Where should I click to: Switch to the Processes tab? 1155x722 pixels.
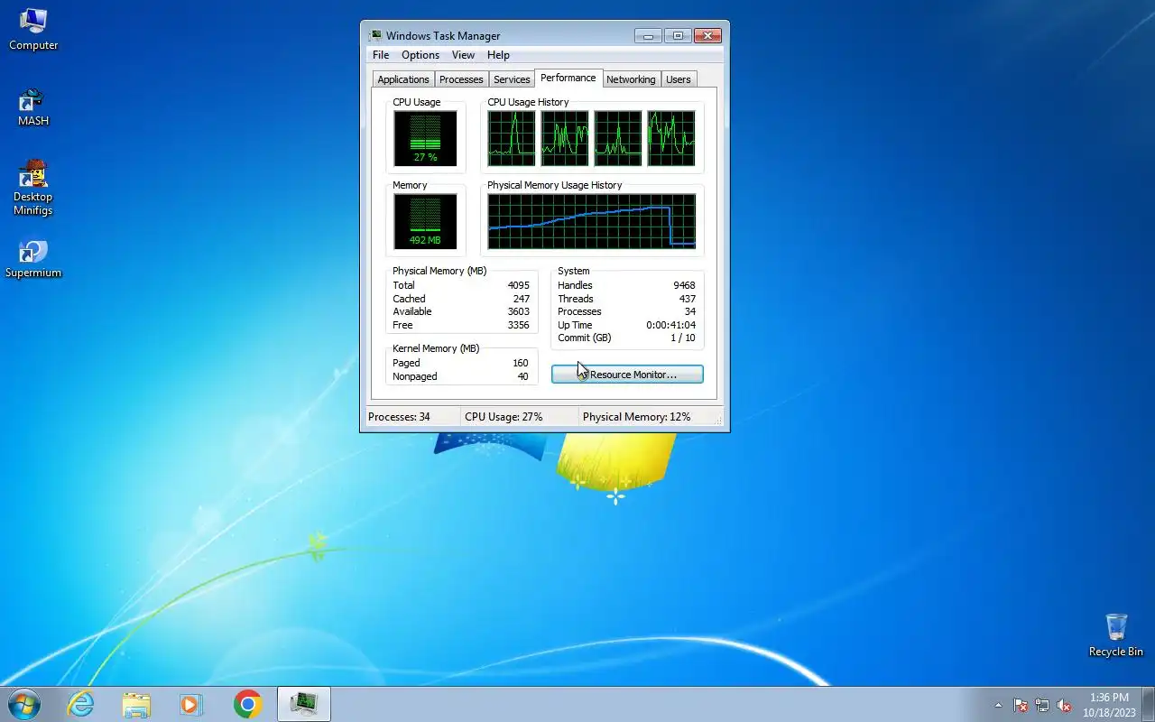tap(461, 79)
